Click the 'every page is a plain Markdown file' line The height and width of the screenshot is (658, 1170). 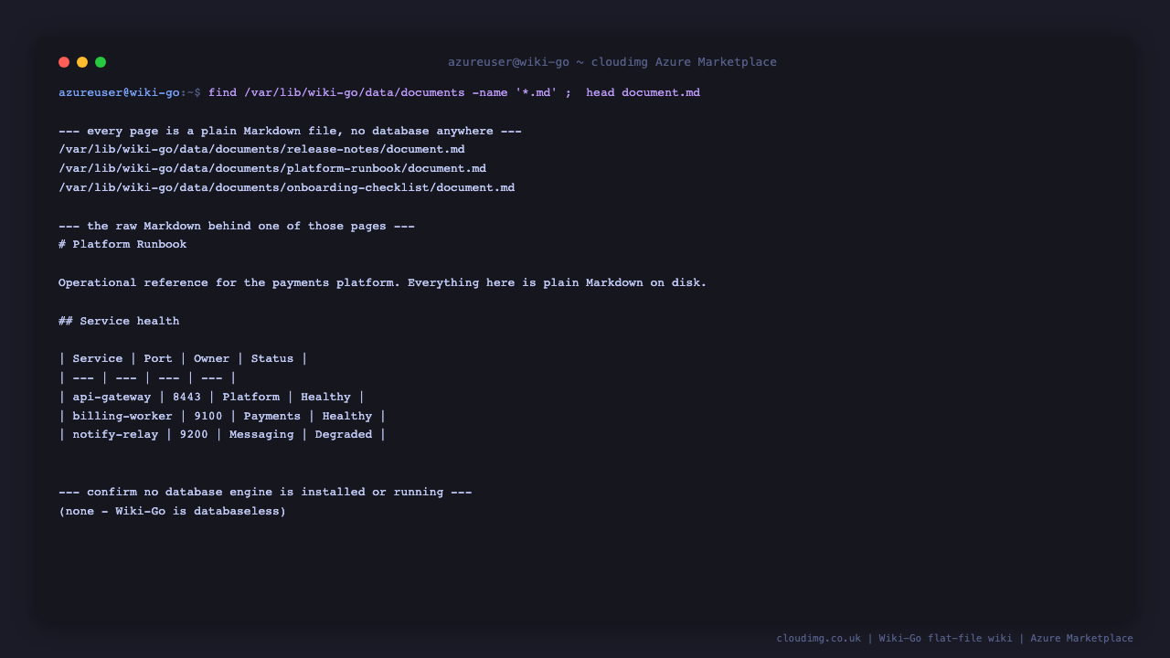pyautogui.click(x=290, y=131)
